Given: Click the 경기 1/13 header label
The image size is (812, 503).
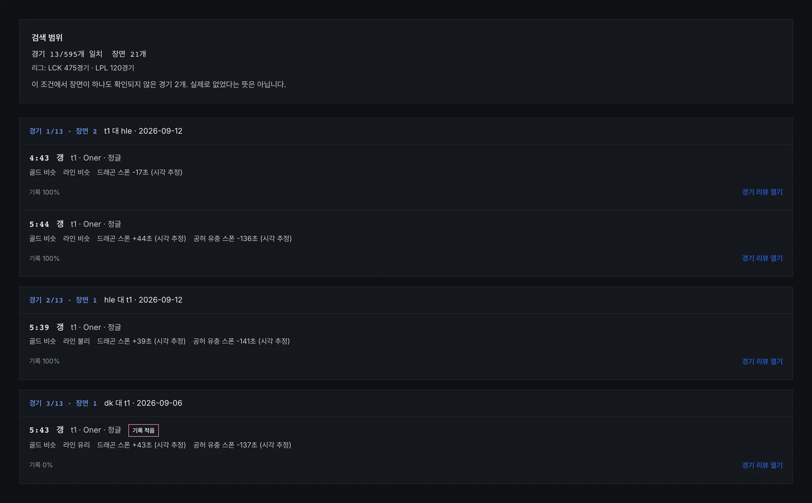Looking at the screenshot, I should [46, 131].
